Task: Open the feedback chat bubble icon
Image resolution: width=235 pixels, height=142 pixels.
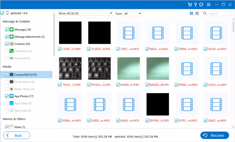Action: 201,4
